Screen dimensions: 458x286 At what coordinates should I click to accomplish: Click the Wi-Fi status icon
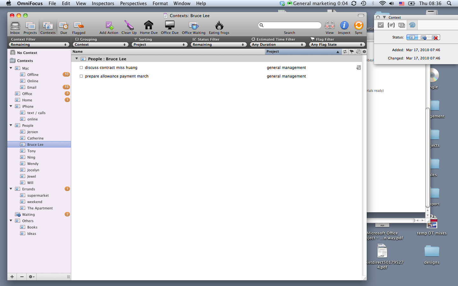point(383,3)
